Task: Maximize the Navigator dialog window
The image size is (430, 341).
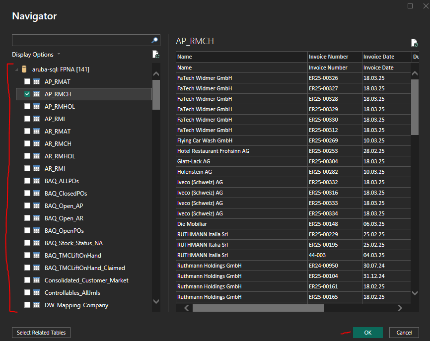Action: click(x=410, y=6)
